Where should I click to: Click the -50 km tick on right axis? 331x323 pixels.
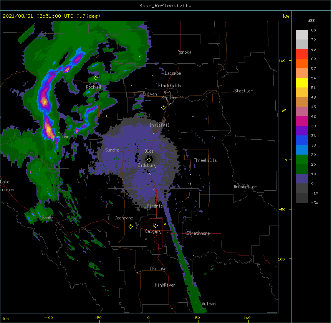(x=282, y=209)
